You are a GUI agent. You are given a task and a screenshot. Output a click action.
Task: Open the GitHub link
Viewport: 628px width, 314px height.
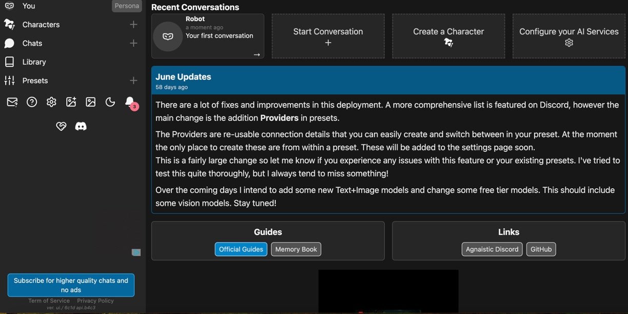[541, 249]
